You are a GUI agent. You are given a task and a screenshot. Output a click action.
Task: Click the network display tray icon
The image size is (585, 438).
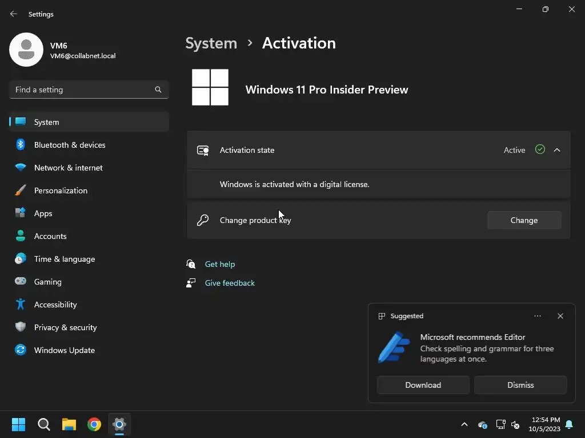tap(500, 424)
